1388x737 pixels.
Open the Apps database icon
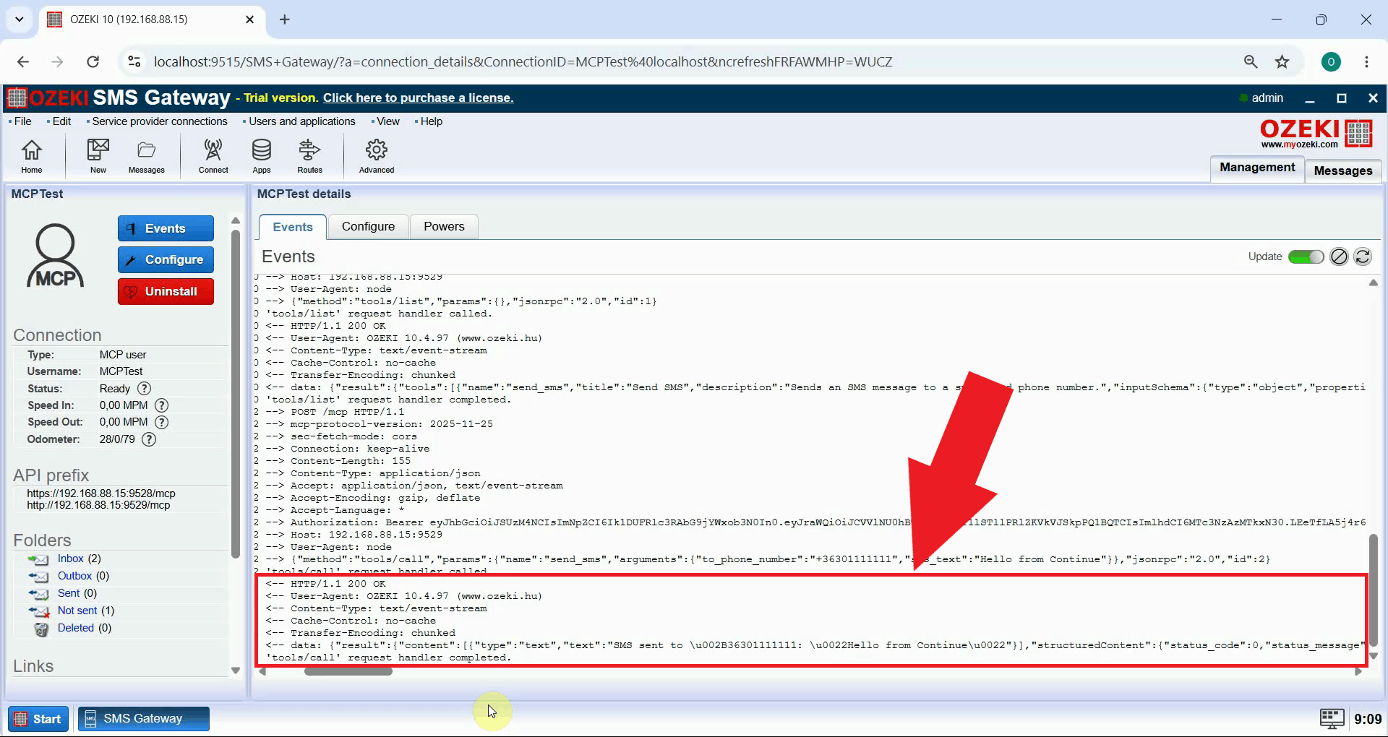262,156
